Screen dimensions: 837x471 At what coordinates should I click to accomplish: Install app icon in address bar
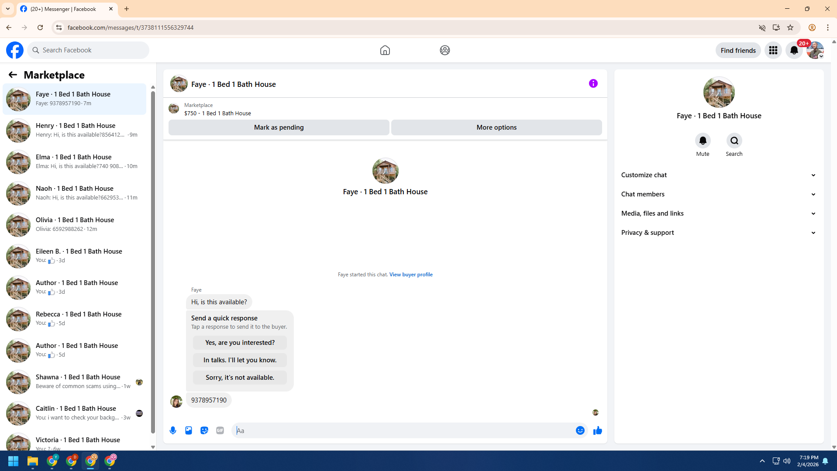(x=776, y=28)
